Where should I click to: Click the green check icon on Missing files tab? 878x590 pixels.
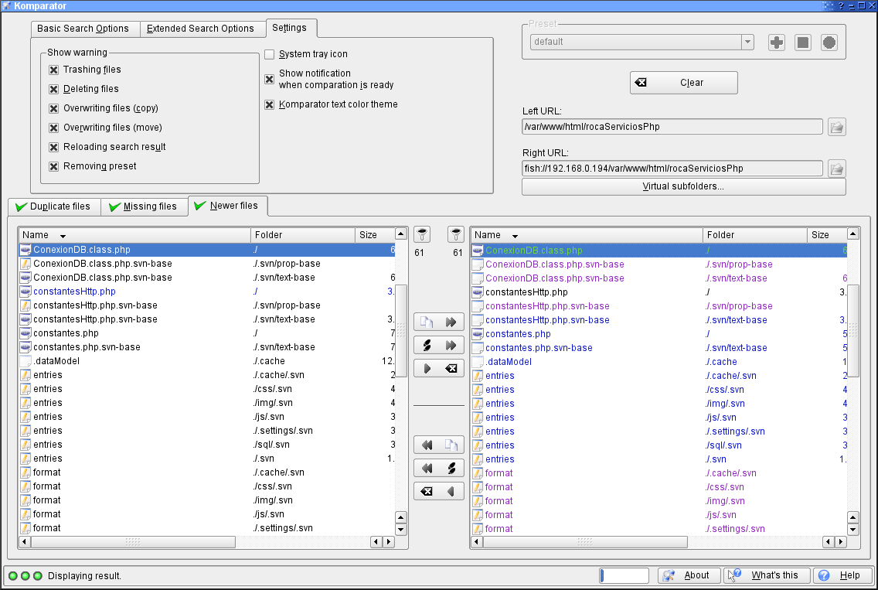pos(115,206)
